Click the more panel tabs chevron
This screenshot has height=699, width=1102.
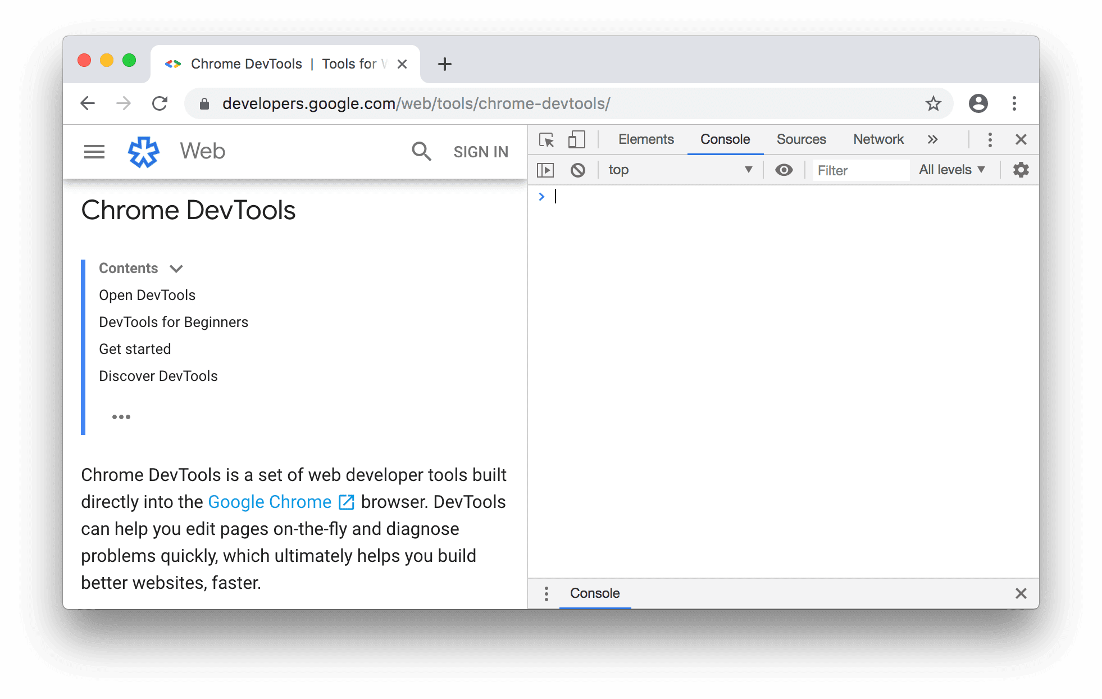point(933,139)
